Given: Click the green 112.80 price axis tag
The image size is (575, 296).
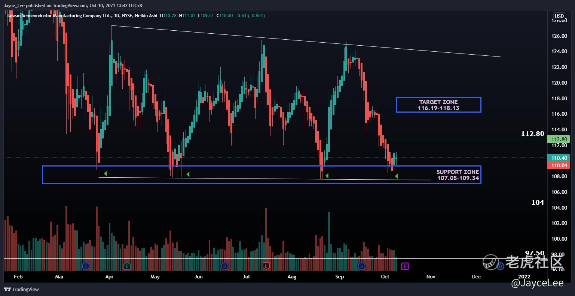Looking at the screenshot, I should (558, 139).
